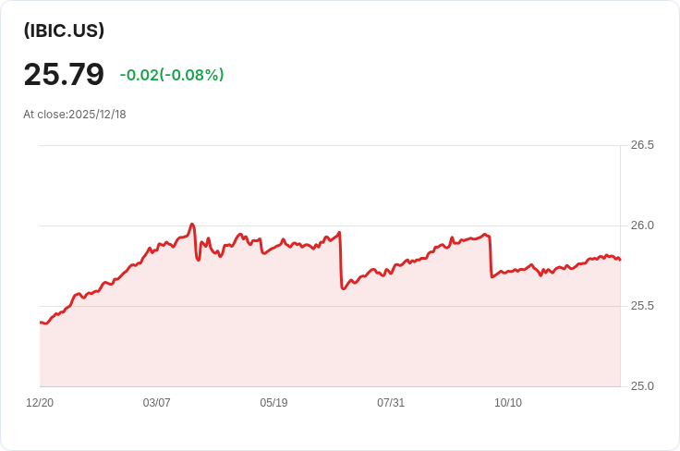Click the line's low point after the first sharp drop
Screen dimensions: 680x451
point(344,288)
